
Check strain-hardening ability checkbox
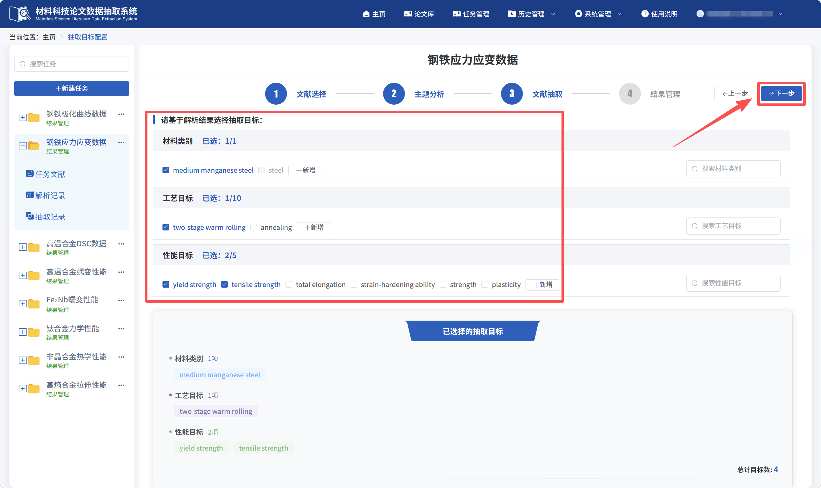click(354, 284)
